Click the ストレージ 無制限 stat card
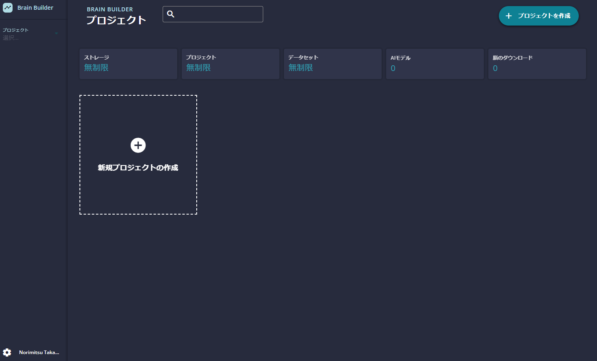 pyautogui.click(x=128, y=64)
